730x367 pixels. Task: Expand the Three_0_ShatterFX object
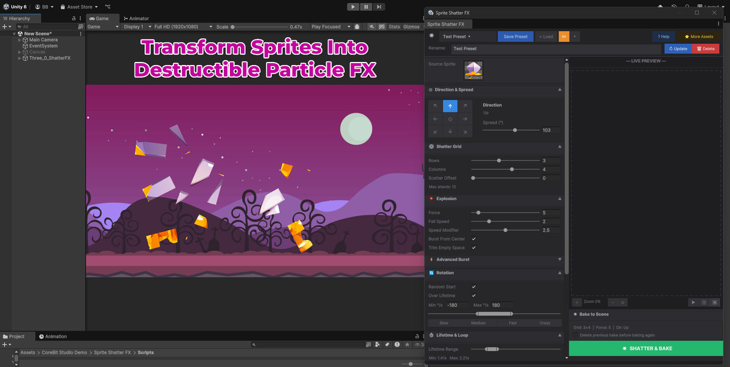click(20, 58)
